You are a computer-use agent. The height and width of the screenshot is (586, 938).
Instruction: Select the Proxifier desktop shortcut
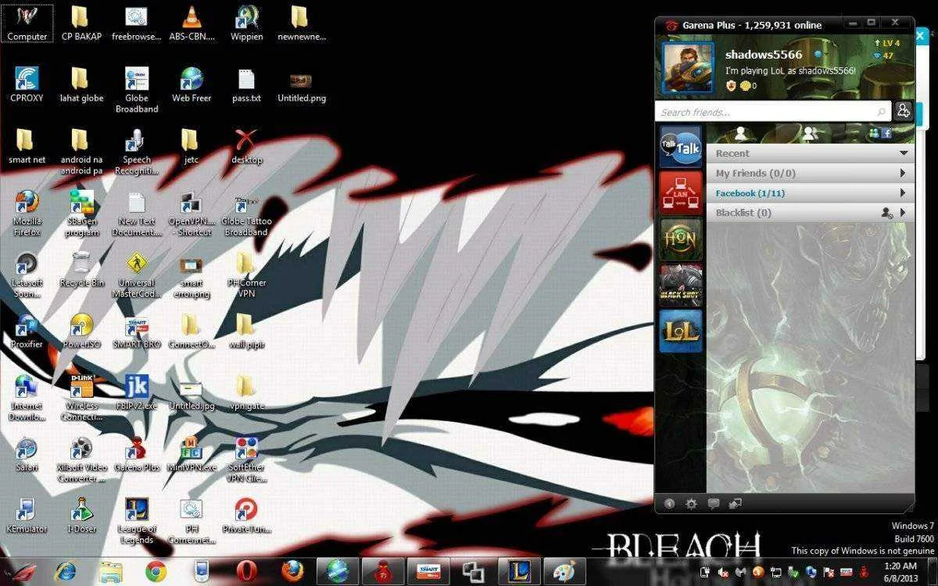coord(27,330)
